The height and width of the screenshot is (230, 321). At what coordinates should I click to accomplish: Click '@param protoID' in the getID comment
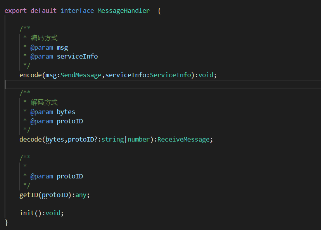[57, 176]
